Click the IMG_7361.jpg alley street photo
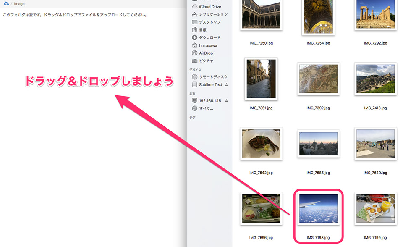This screenshot has width=403, height=247. pyautogui.click(x=261, y=79)
